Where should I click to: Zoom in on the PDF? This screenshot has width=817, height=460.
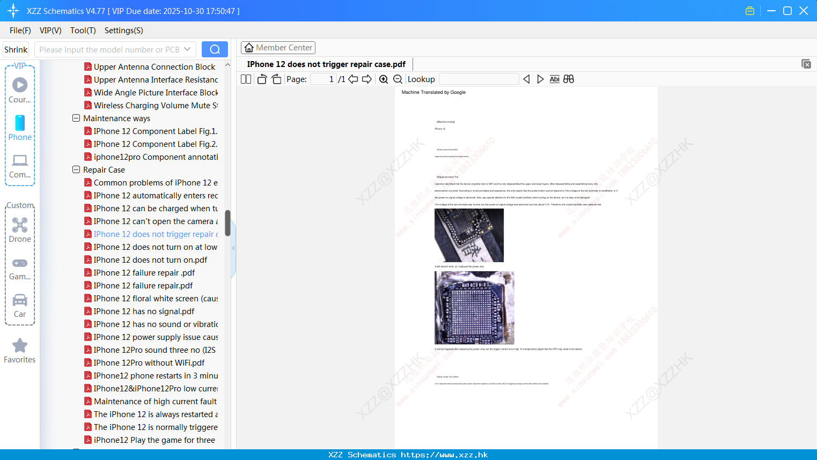coord(384,79)
